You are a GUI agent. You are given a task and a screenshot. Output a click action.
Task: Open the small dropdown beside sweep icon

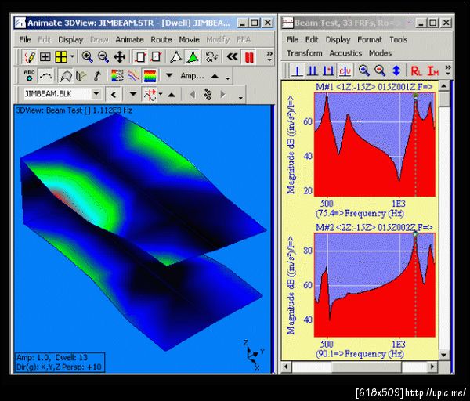(x=161, y=94)
